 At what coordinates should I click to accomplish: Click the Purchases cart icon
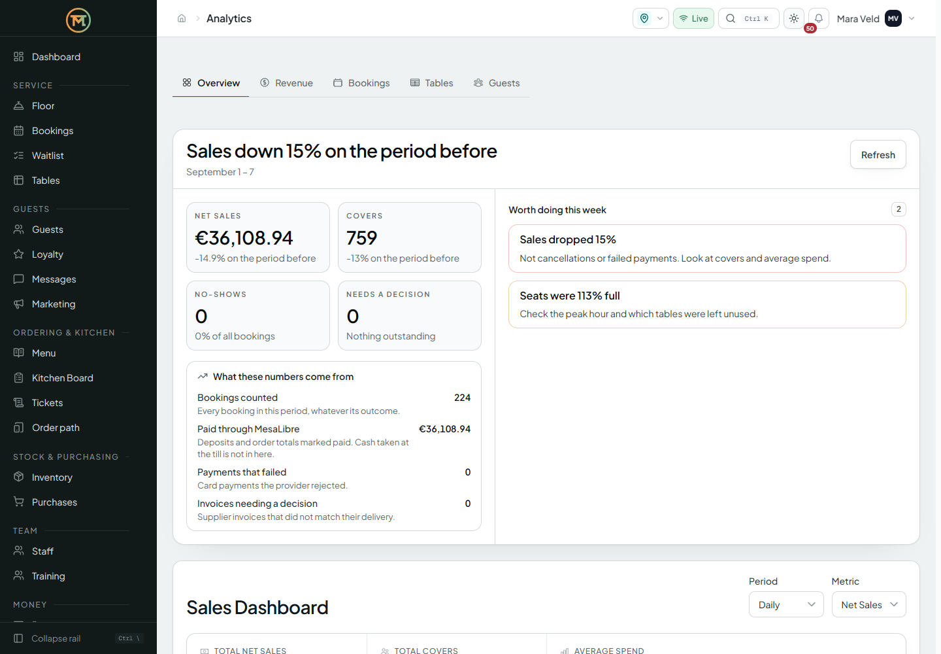tap(19, 502)
